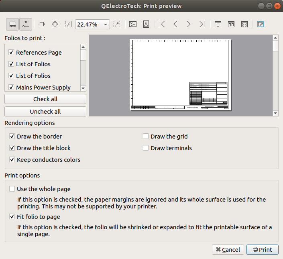Screen dimensions: 283x259
Task: Click the 'Print options' heading
Action: (x=22, y=175)
